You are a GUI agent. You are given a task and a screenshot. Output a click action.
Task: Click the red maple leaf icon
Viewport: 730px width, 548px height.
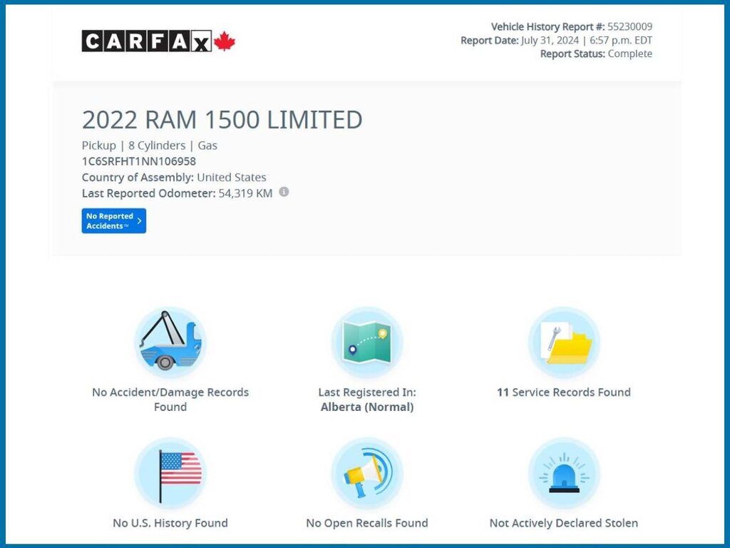(225, 41)
